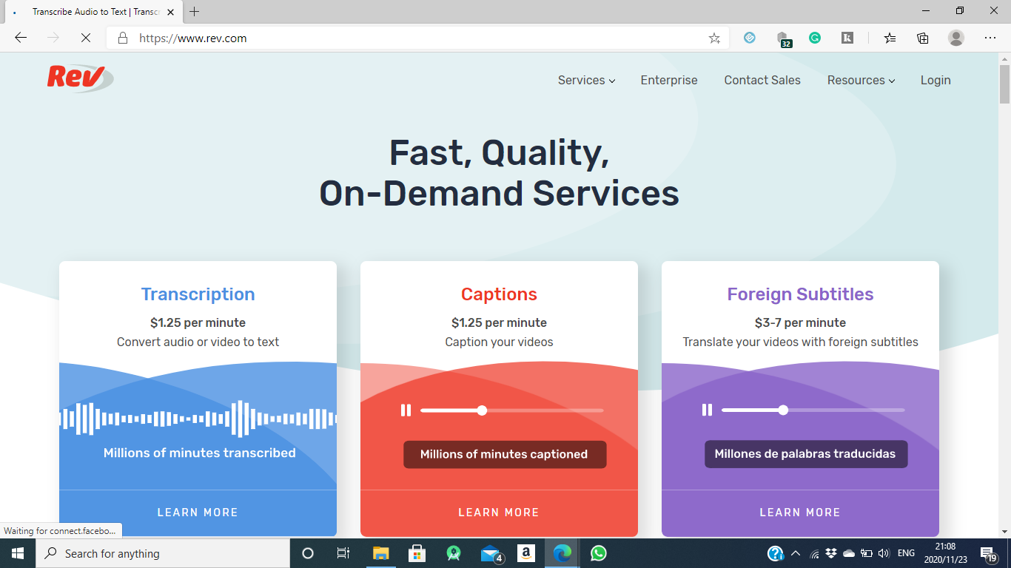This screenshot has width=1011, height=568.
Task: Open a new browser tab
Action: point(195,12)
